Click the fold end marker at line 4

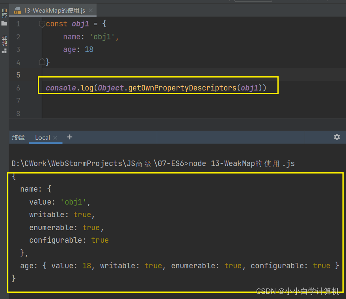click(42, 62)
